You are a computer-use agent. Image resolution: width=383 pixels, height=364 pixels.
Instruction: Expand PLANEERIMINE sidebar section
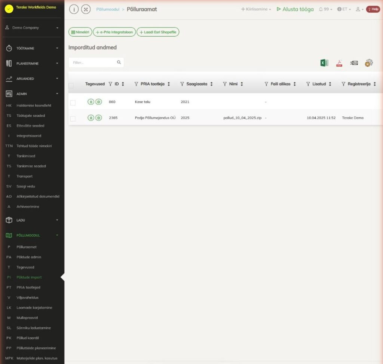pos(32,64)
